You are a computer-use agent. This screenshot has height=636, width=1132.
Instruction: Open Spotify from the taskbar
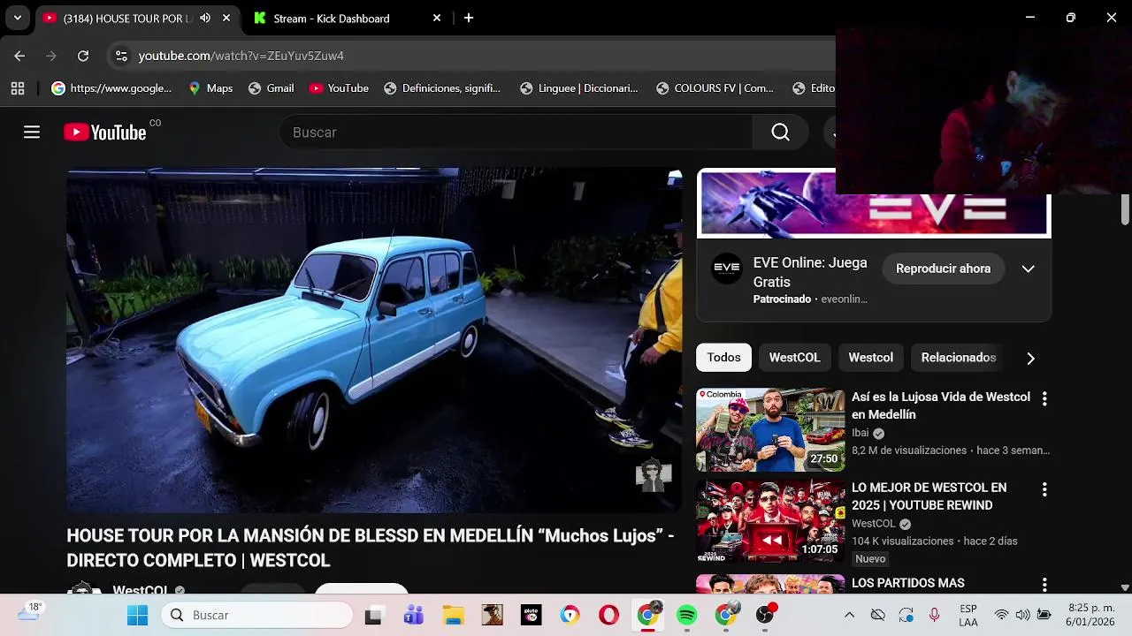tap(686, 616)
